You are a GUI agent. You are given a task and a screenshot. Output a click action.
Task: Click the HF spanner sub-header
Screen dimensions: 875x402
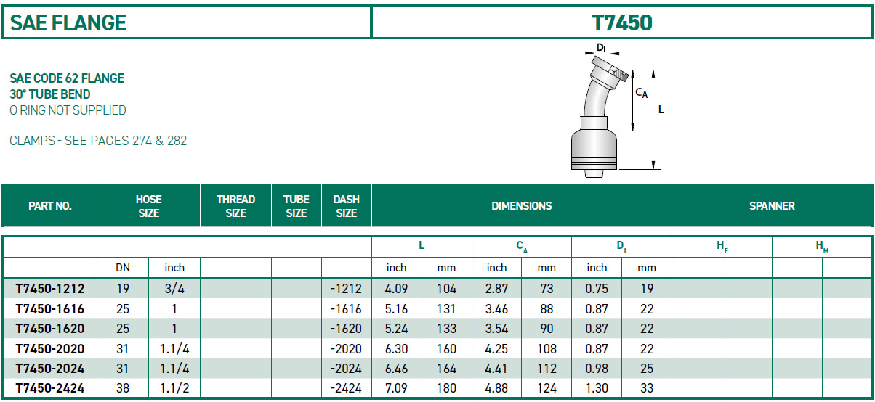[x=722, y=247]
